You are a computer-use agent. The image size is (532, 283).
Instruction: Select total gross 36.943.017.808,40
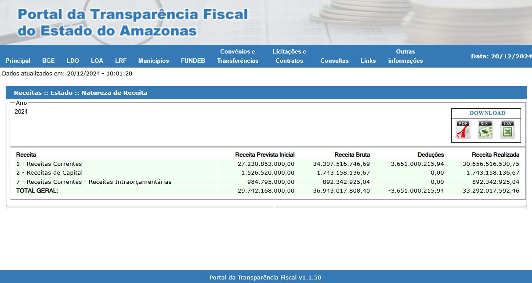click(x=341, y=191)
